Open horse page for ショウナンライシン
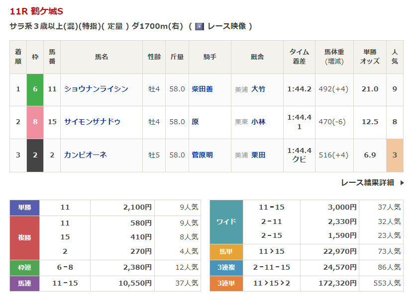 pos(96,89)
